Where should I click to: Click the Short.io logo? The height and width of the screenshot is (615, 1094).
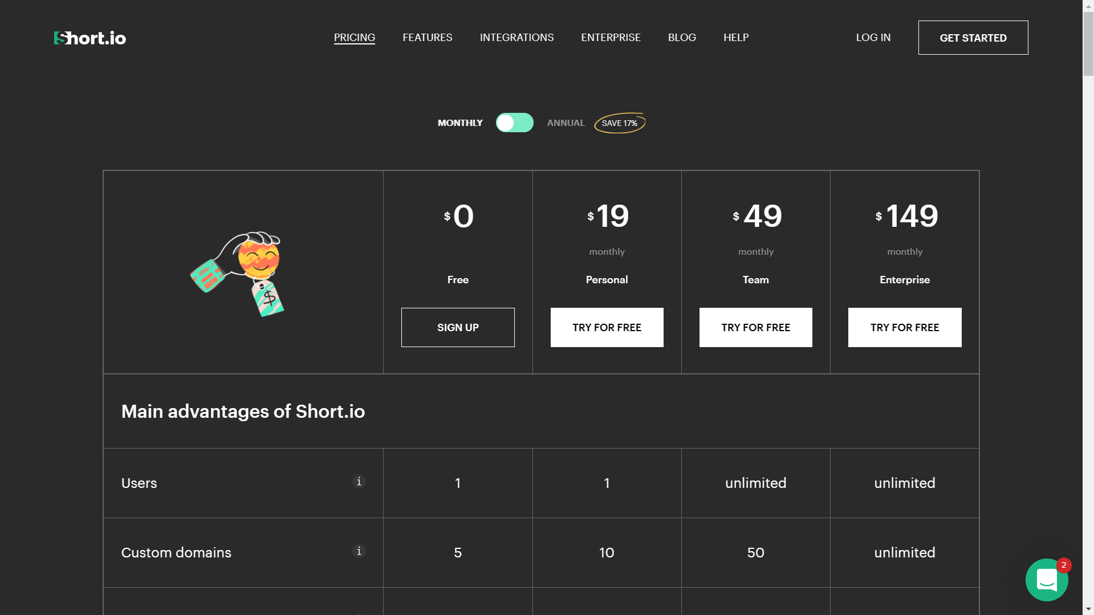click(90, 38)
